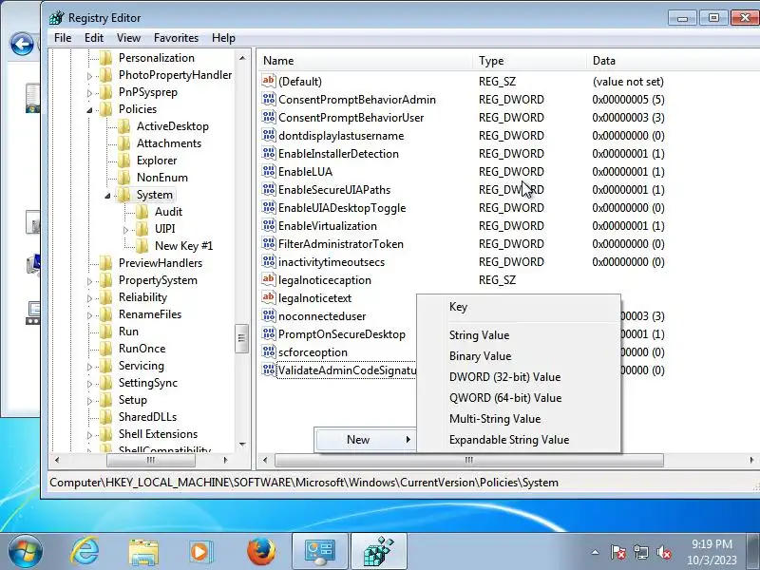Choose DWORD (32-bit) Value from submenu

[x=519, y=376]
